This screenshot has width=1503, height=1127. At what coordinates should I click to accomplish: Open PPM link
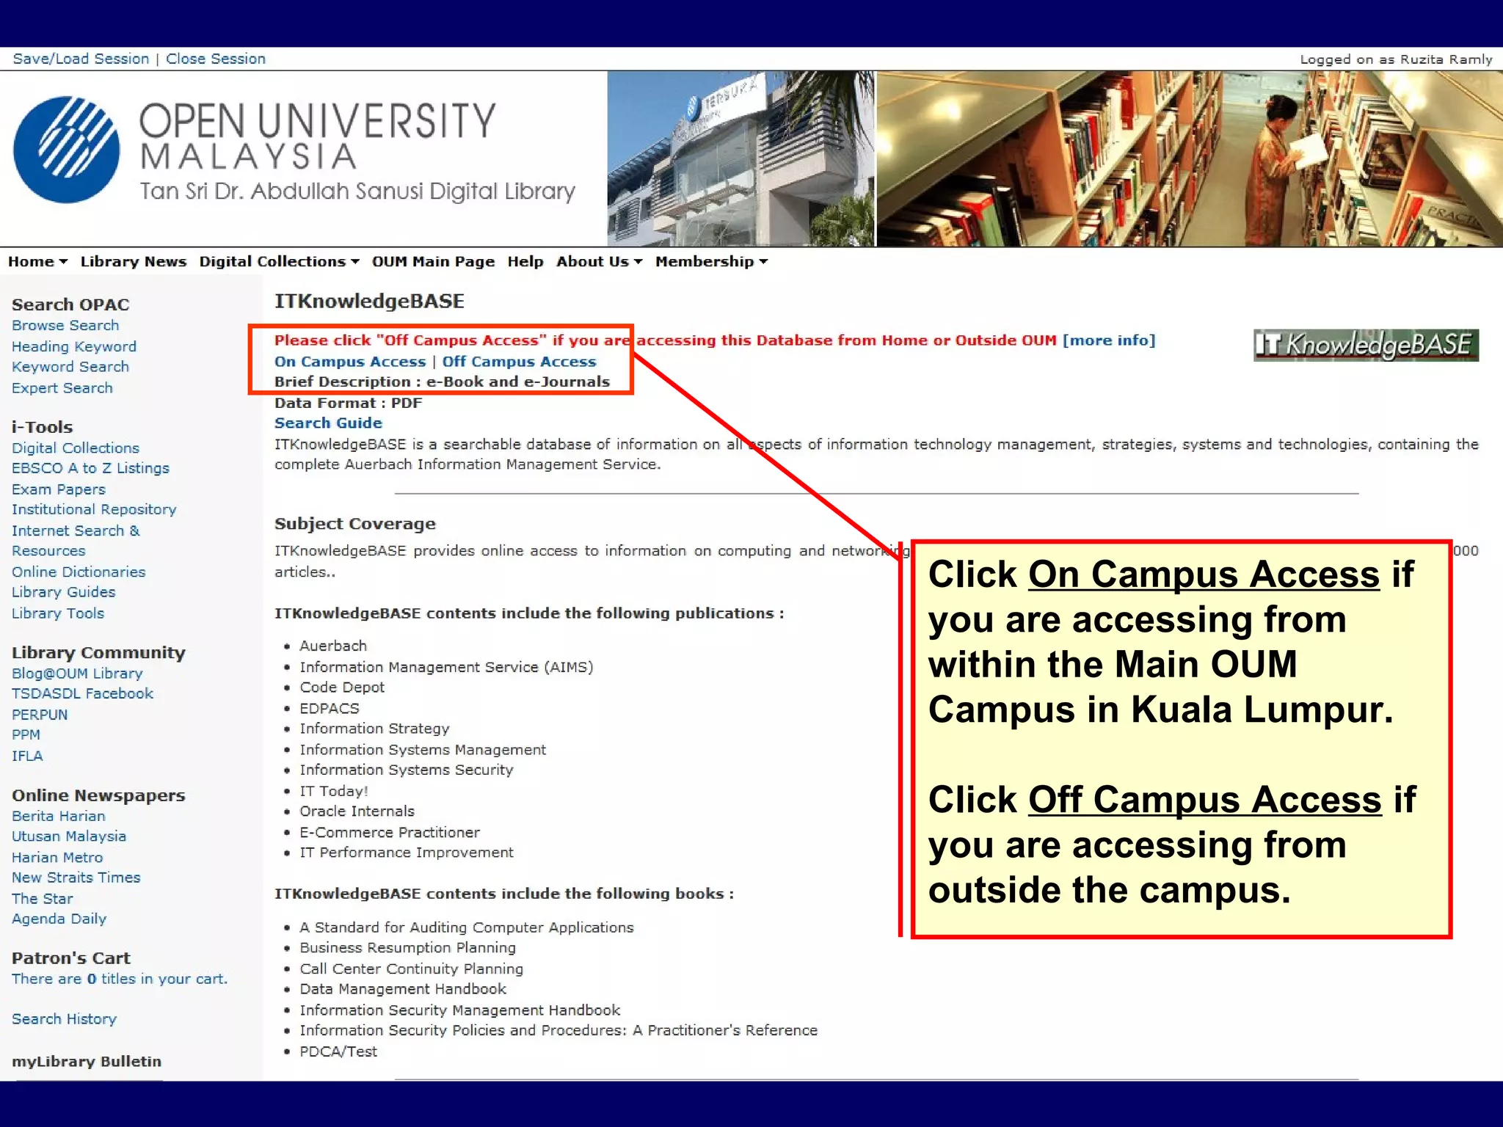tap(26, 734)
